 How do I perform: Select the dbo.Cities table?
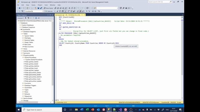point(28,44)
